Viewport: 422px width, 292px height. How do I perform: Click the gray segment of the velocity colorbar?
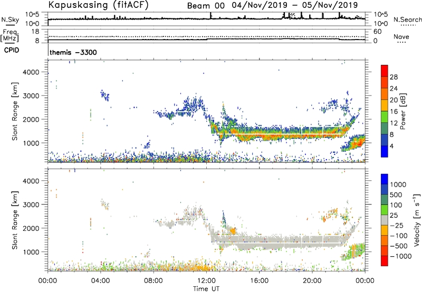385,220
